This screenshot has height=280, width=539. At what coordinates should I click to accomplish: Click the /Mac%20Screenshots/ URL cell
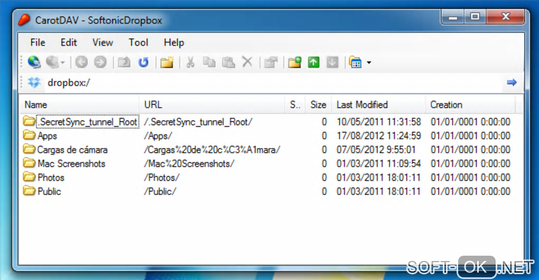pos(189,164)
